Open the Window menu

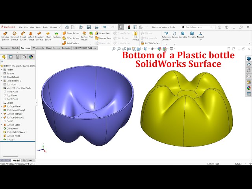[x=53, y=27]
